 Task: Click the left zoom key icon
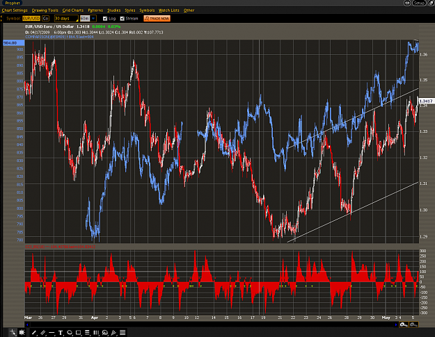[404, 324]
